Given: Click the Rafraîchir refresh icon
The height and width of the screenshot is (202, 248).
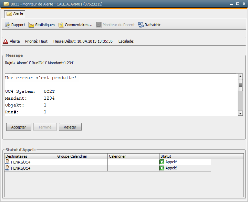Looking at the screenshot, I should (141, 25).
